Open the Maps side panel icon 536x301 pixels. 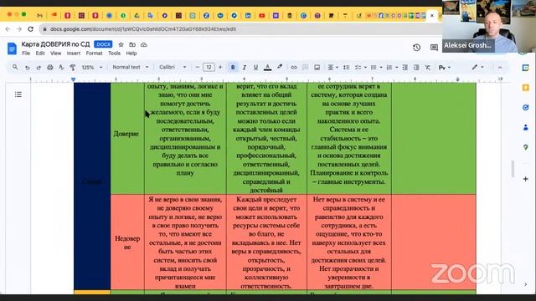point(526,147)
